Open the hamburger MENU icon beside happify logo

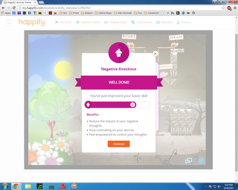9,23
